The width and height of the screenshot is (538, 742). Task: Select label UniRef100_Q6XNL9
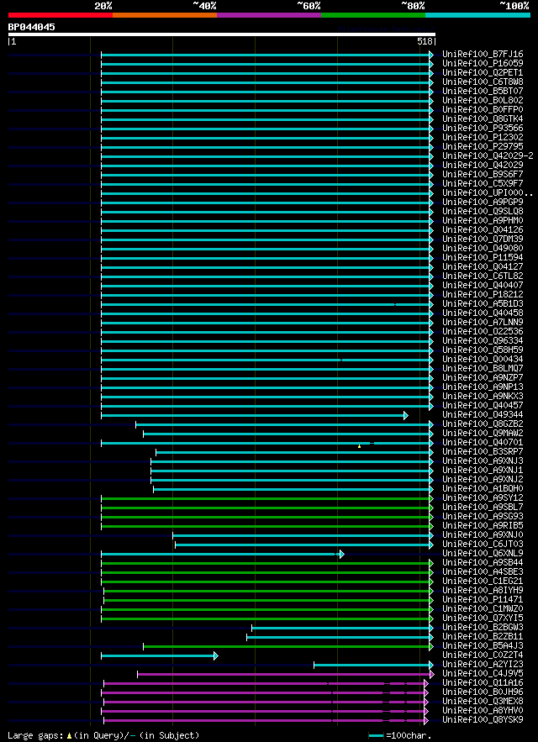483,553
